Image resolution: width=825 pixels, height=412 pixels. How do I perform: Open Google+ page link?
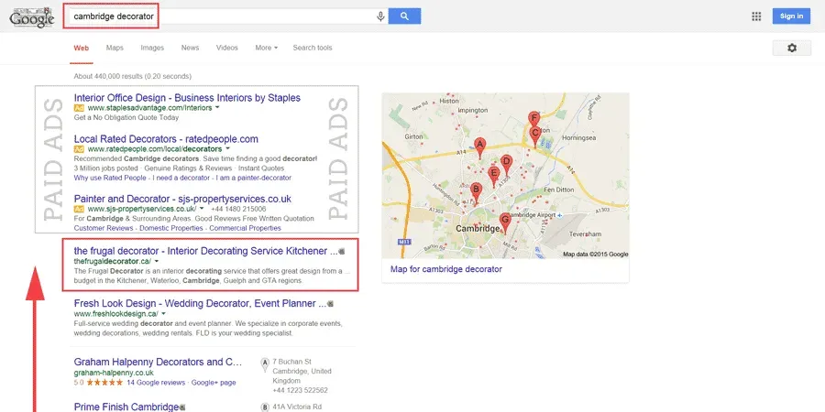pyautogui.click(x=214, y=383)
